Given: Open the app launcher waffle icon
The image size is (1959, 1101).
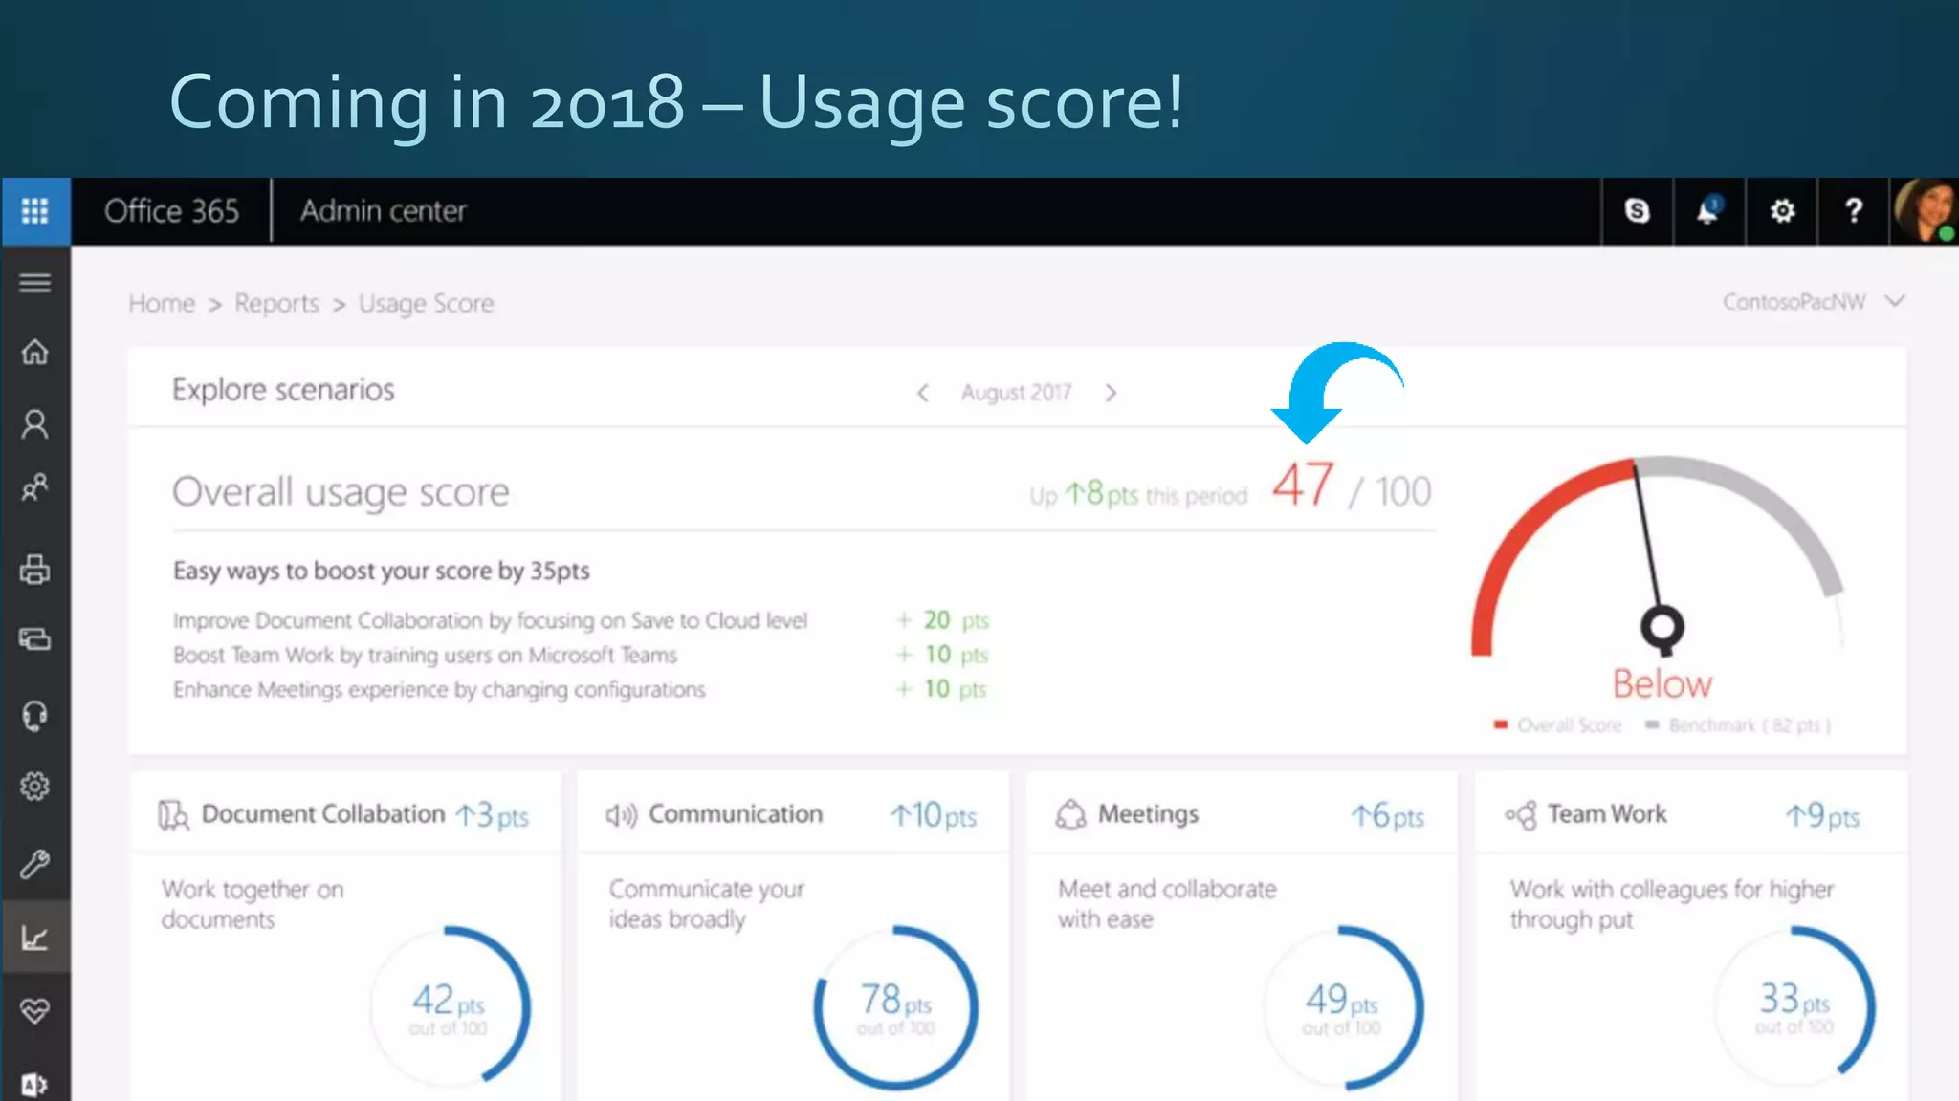Looking at the screenshot, I should point(35,210).
